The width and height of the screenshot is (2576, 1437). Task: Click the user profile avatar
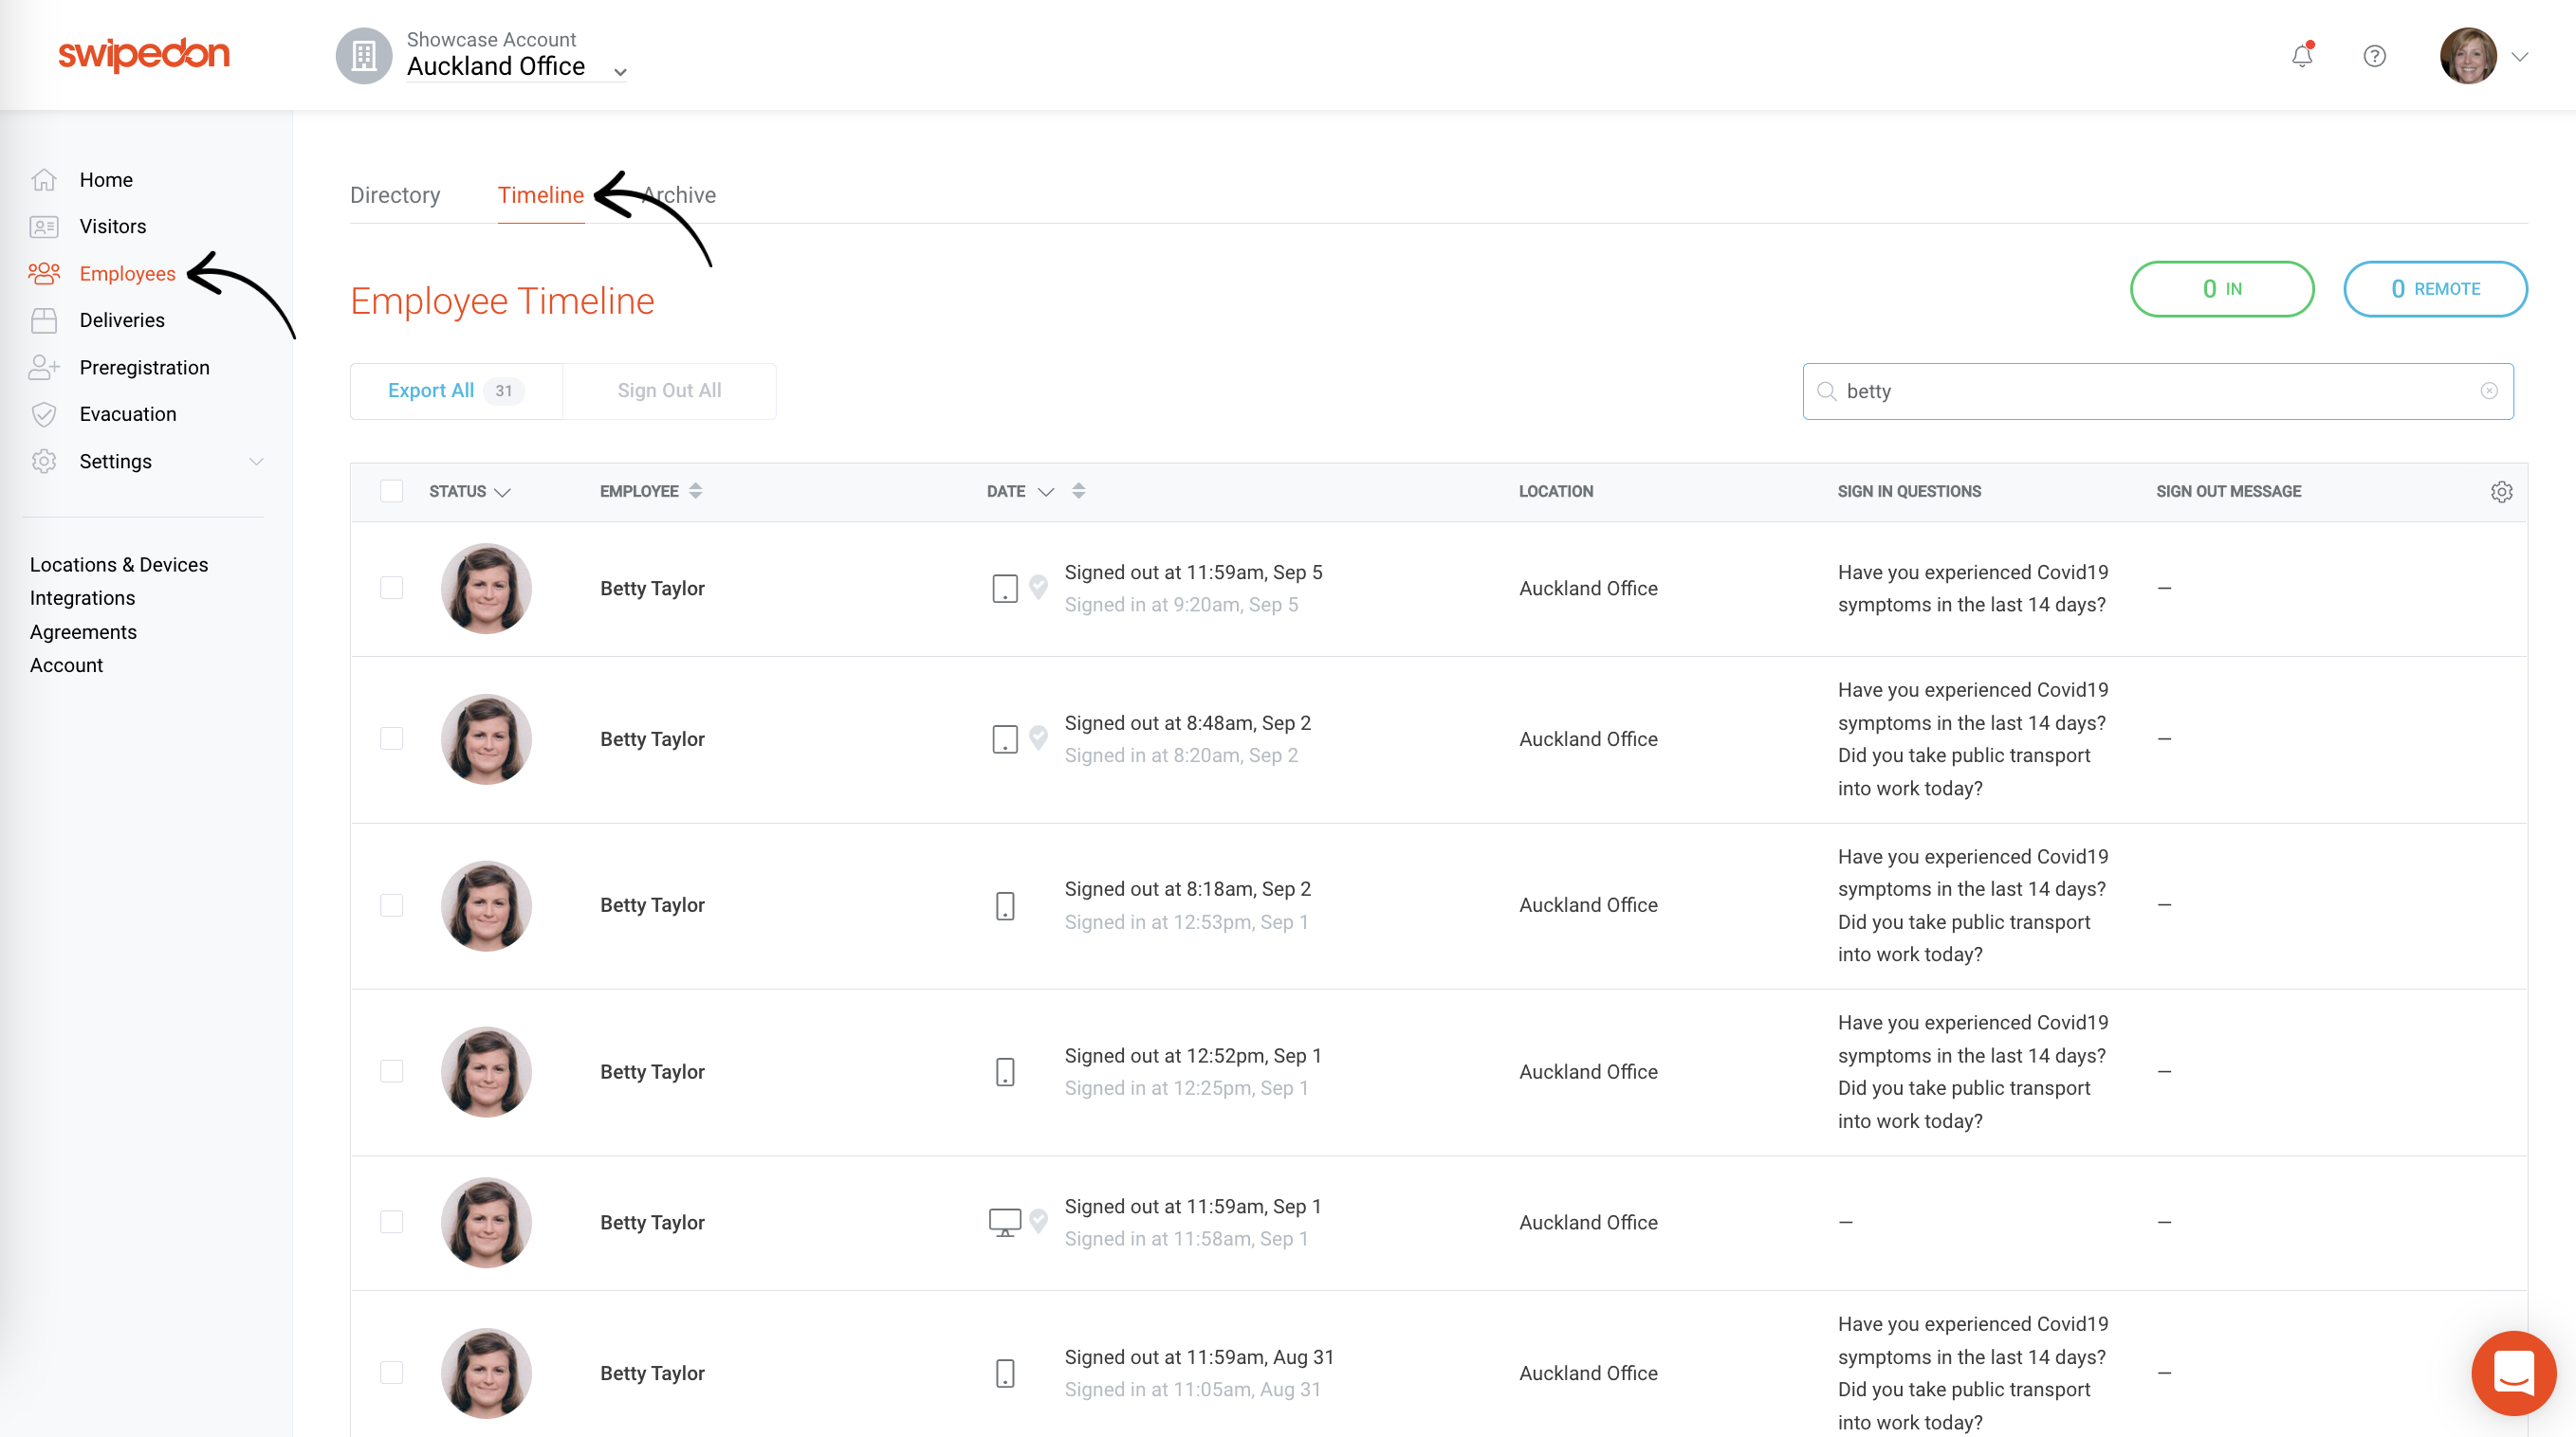pyautogui.click(x=2468, y=56)
